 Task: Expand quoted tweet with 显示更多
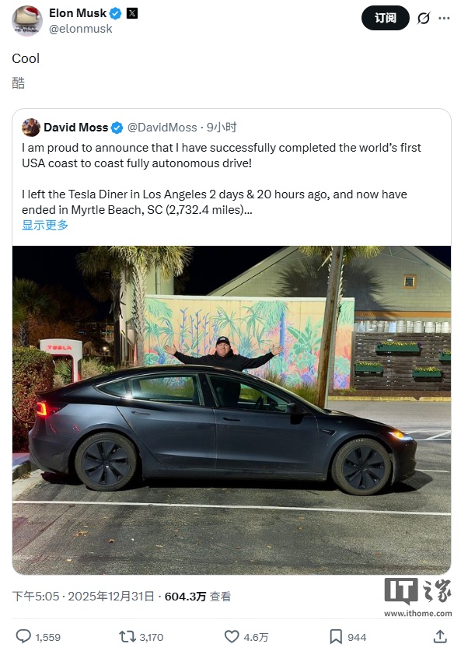click(x=45, y=225)
